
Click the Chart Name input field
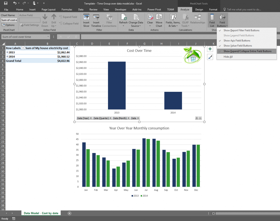click(9, 20)
